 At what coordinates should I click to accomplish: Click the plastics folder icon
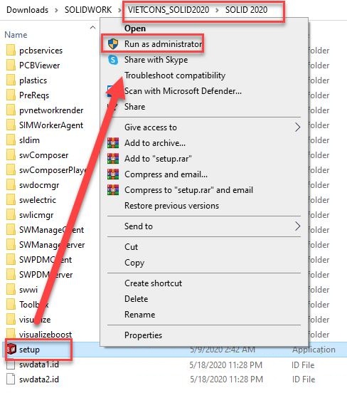tap(11, 80)
